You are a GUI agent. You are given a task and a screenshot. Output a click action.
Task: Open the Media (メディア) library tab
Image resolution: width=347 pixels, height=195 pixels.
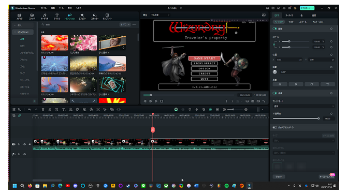tap(20, 17)
